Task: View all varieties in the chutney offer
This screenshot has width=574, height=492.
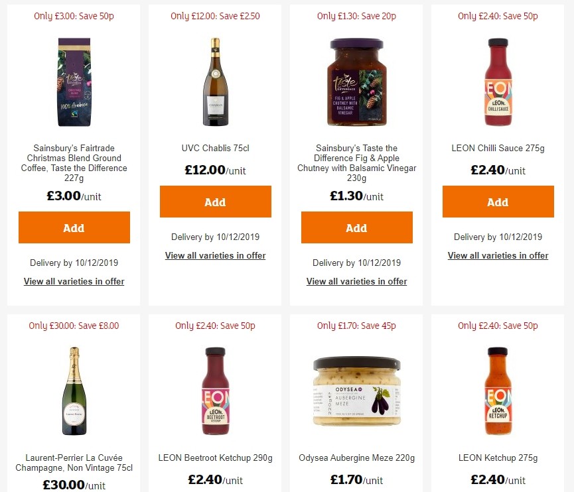Action: tap(356, 281)
